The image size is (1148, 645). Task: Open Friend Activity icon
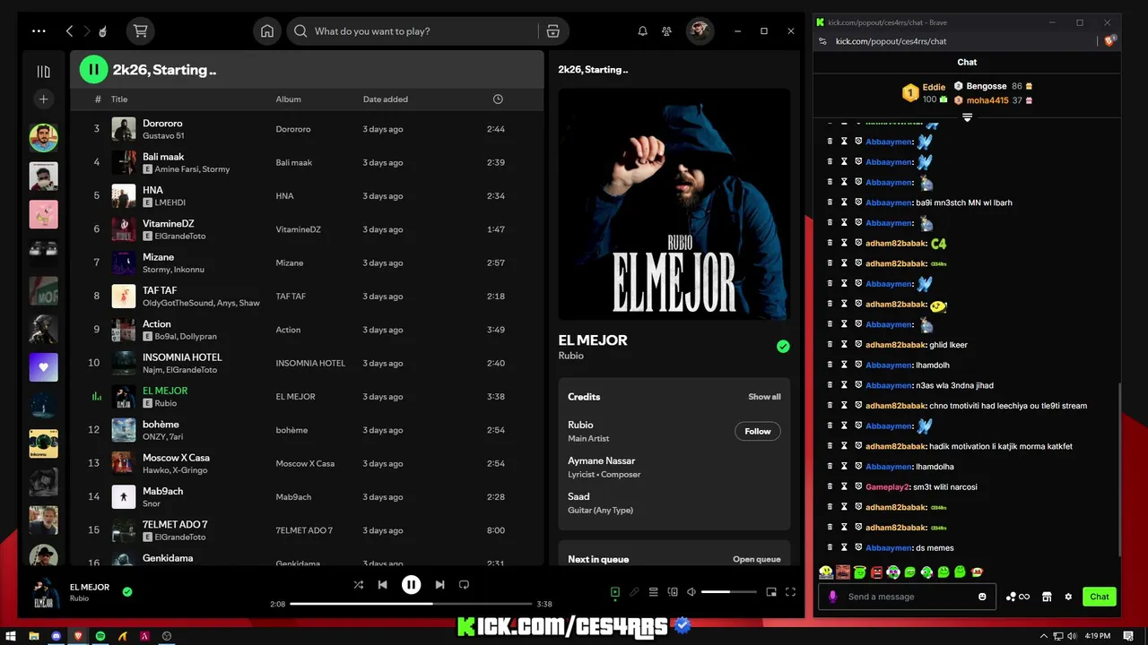pyautogui.click(x=666, y=30)
